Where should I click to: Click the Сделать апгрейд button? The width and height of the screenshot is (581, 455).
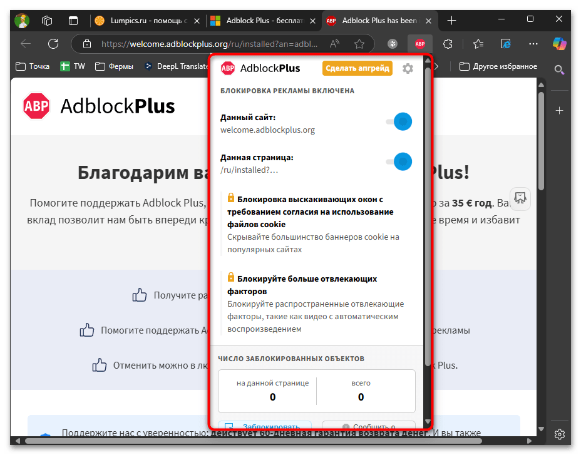coord(357,68)
